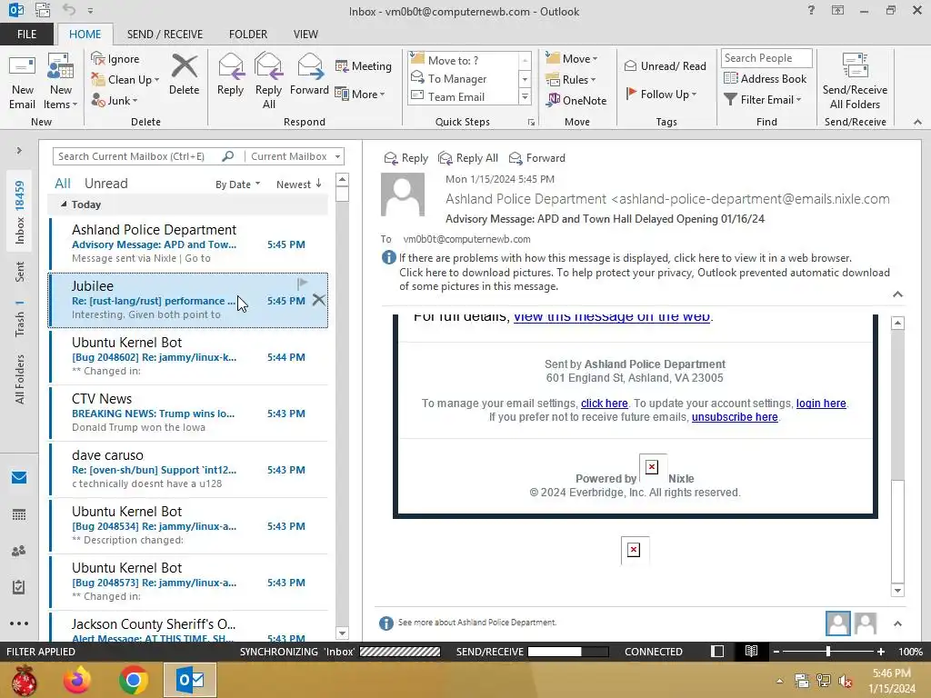Screen dimensions: 931x698
Task: Click the ribbon Forward button
Action: 309,75
